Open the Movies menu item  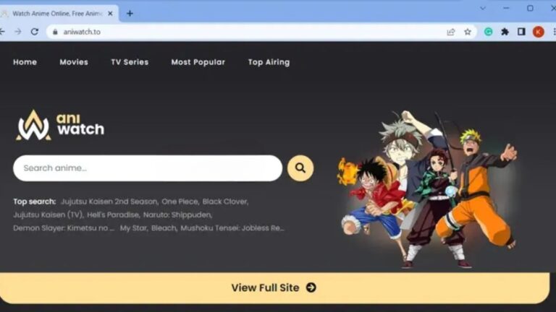click(x=74, y=62)
